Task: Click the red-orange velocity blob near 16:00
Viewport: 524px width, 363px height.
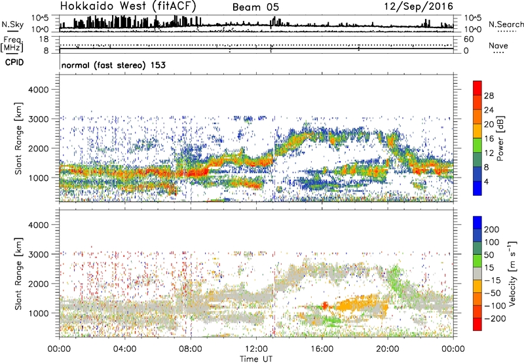Action: coord(325,305)
